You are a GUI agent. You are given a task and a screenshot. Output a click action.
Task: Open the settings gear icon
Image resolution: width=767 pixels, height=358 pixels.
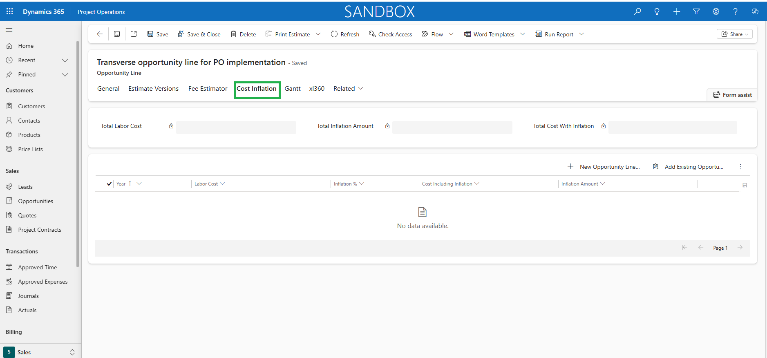coord(716,11)
